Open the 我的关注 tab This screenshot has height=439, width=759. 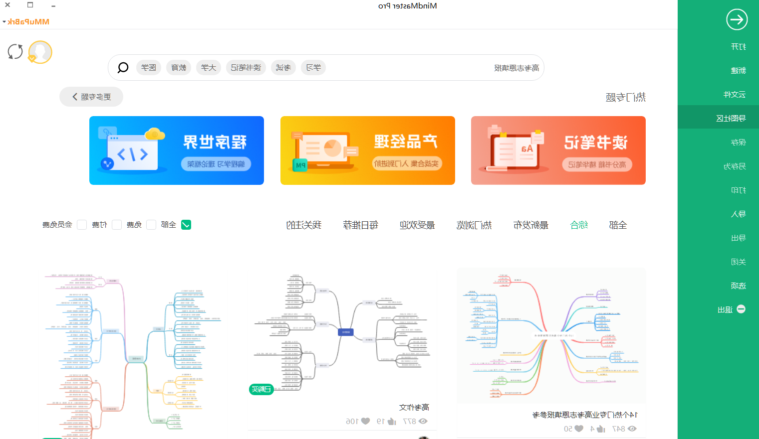(x=303, y=225)
